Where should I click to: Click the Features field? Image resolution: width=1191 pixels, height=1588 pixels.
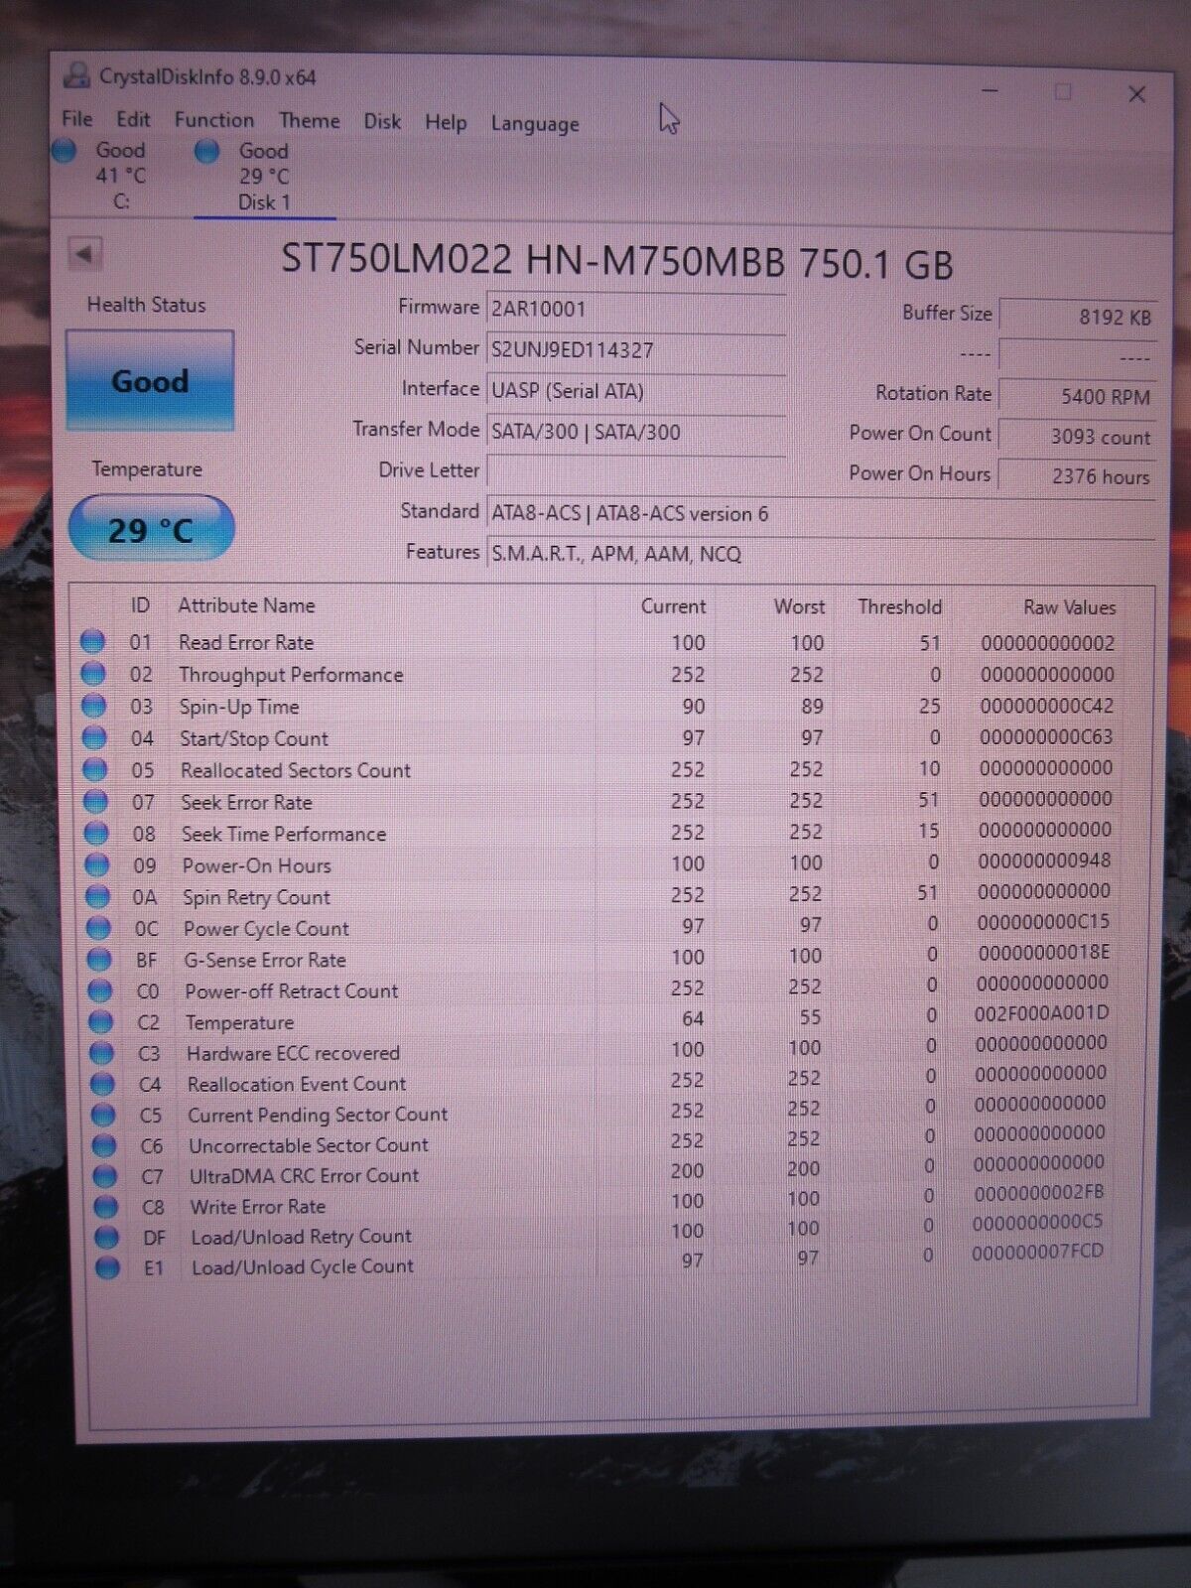pyautogui.click(x=822, y=554)
